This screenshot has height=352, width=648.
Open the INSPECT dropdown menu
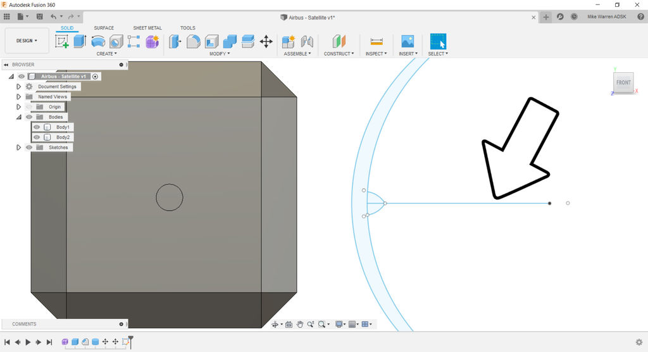point(376,54)
